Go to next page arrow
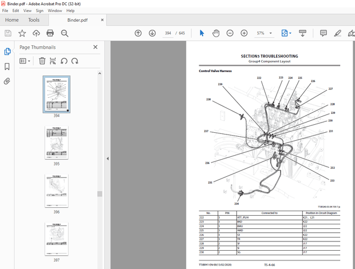355x269 pixels. point(152,33)
